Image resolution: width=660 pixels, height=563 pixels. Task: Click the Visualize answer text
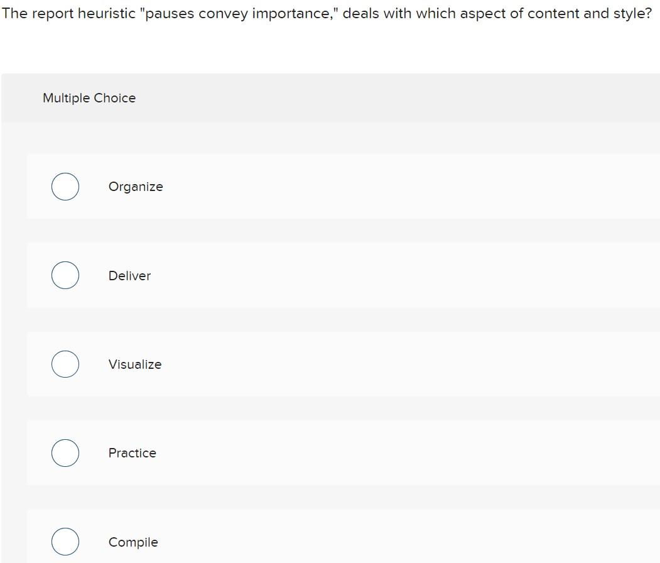(135, 364)
